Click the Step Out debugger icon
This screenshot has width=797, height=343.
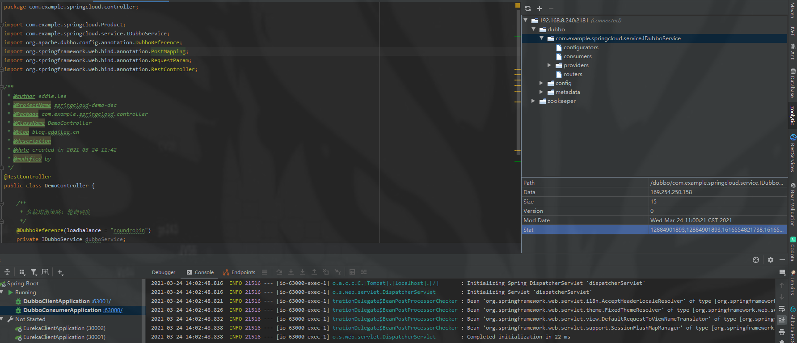coord(314,272)
